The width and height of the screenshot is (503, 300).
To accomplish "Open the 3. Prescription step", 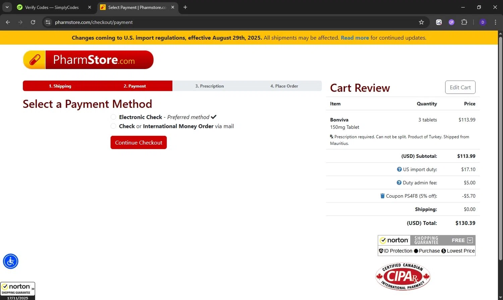I will click(x=210, y=86).
